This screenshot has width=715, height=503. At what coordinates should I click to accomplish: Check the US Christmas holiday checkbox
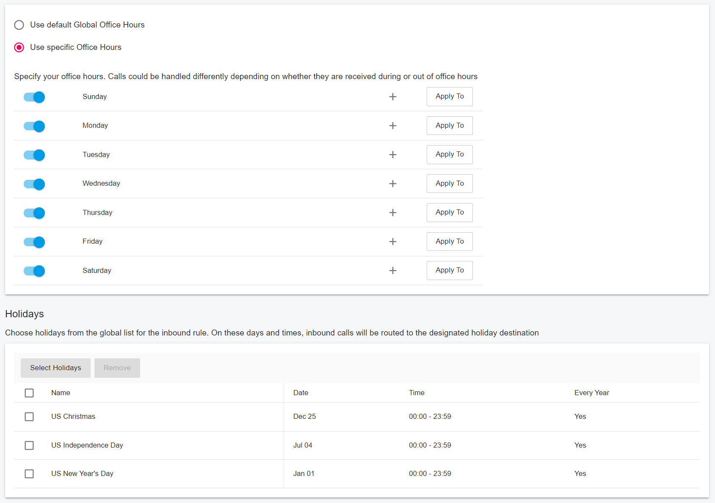click(29, 417)
